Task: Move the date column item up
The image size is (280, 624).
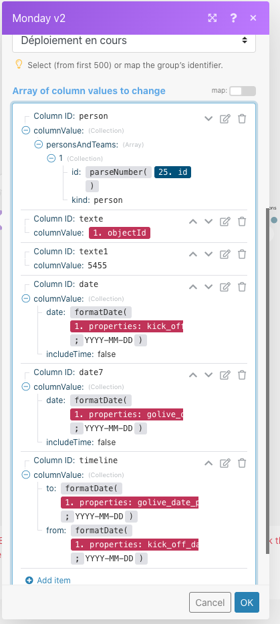Action: point(193,286)
